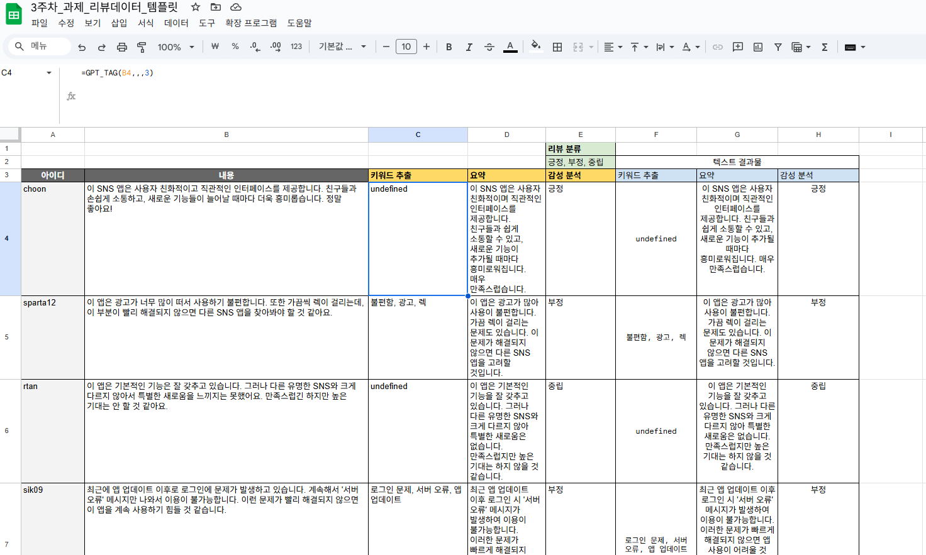926x555 pixels.
Task: Select the 아이디 header cell
Action: pyautogui.click(x=53, y=175)
